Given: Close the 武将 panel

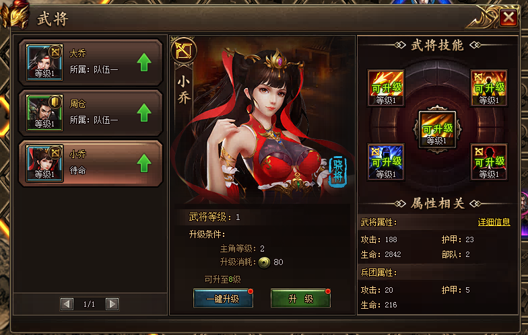Looking at the screenshot, I should (508, 17).
